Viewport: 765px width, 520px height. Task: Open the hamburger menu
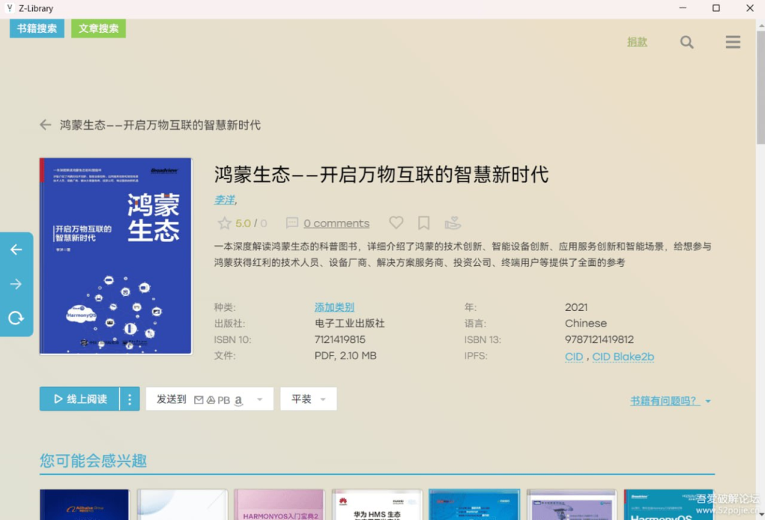(733, 42)
